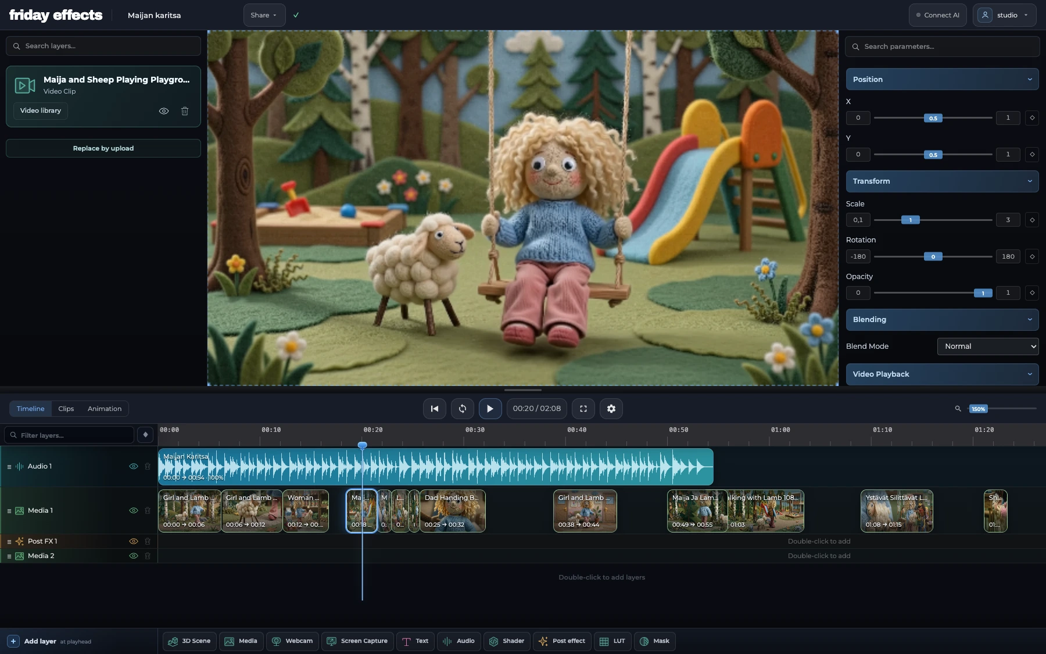Open the Video library button
Screen dimensions: 1046x654
pyautogui.click(x=41, y=111)
